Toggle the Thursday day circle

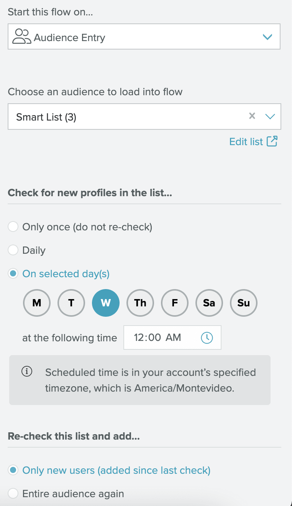(140, 303)
